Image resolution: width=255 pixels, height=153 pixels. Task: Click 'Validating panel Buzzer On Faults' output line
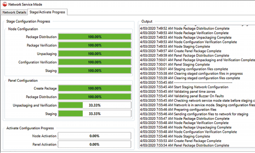(182, 96)
